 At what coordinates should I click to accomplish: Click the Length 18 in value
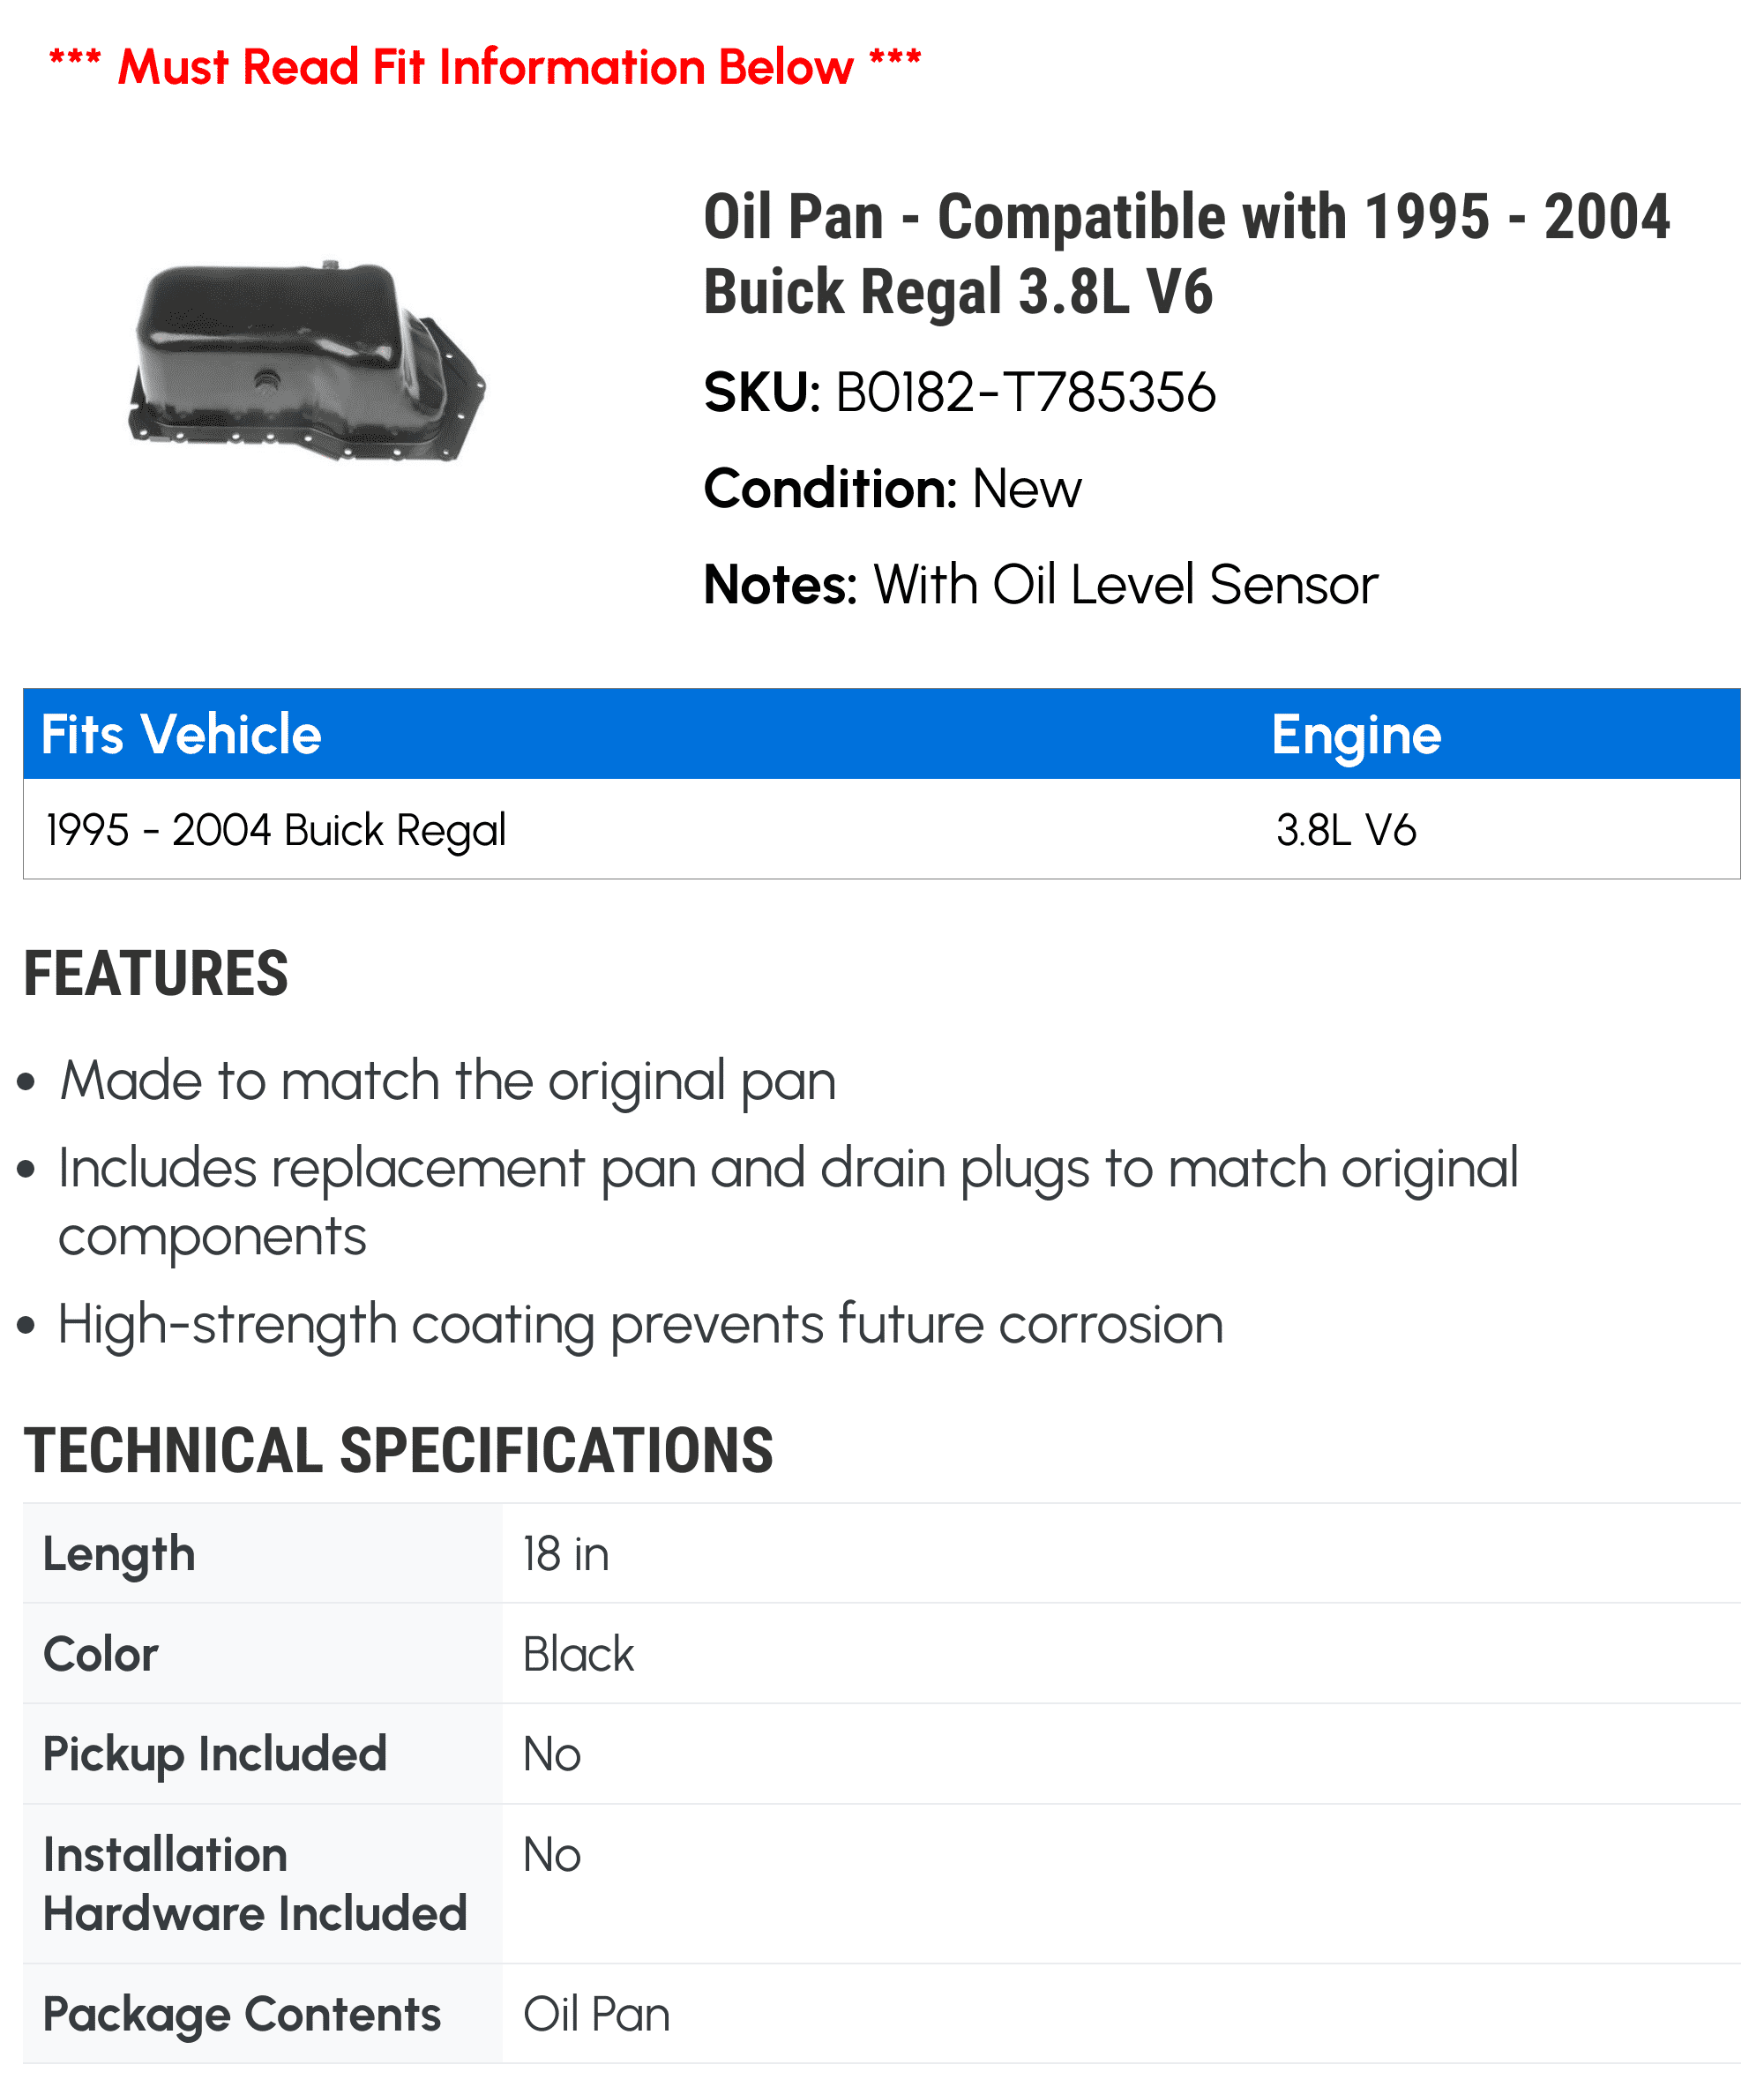(566, 1554)
